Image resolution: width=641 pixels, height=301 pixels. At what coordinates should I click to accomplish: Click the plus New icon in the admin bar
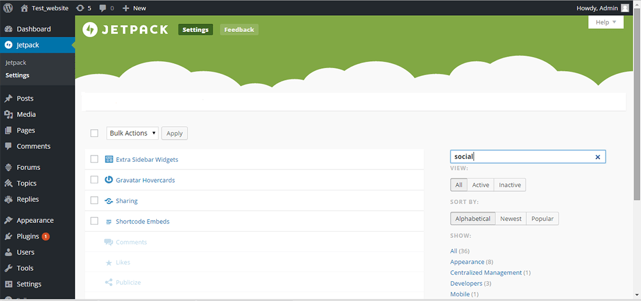click(x=126, y=8)
